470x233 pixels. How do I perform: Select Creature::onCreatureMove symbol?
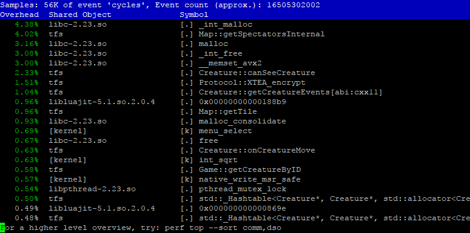pos(257,151)
